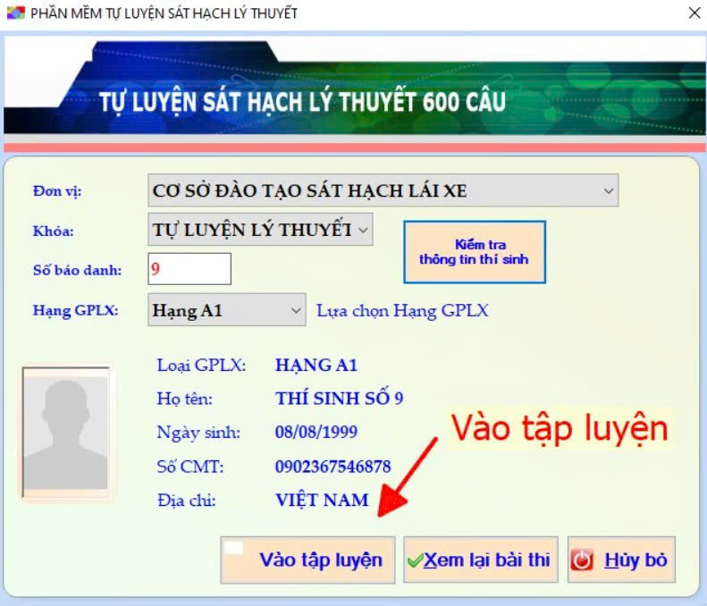This screenshot has width=707, height=606.
Task: Open the Đơn vị dropdown
Action: [x=383, y=190]
